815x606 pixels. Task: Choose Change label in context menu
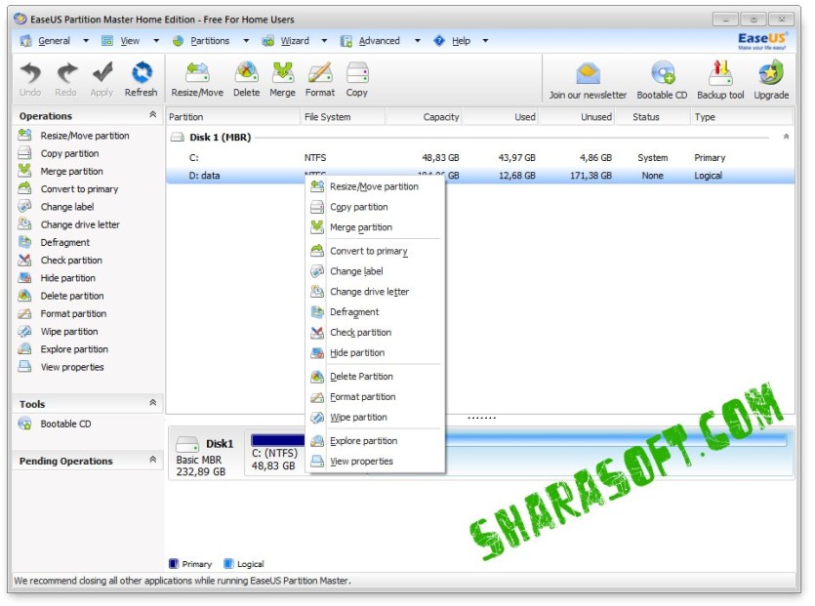point(374,271)
